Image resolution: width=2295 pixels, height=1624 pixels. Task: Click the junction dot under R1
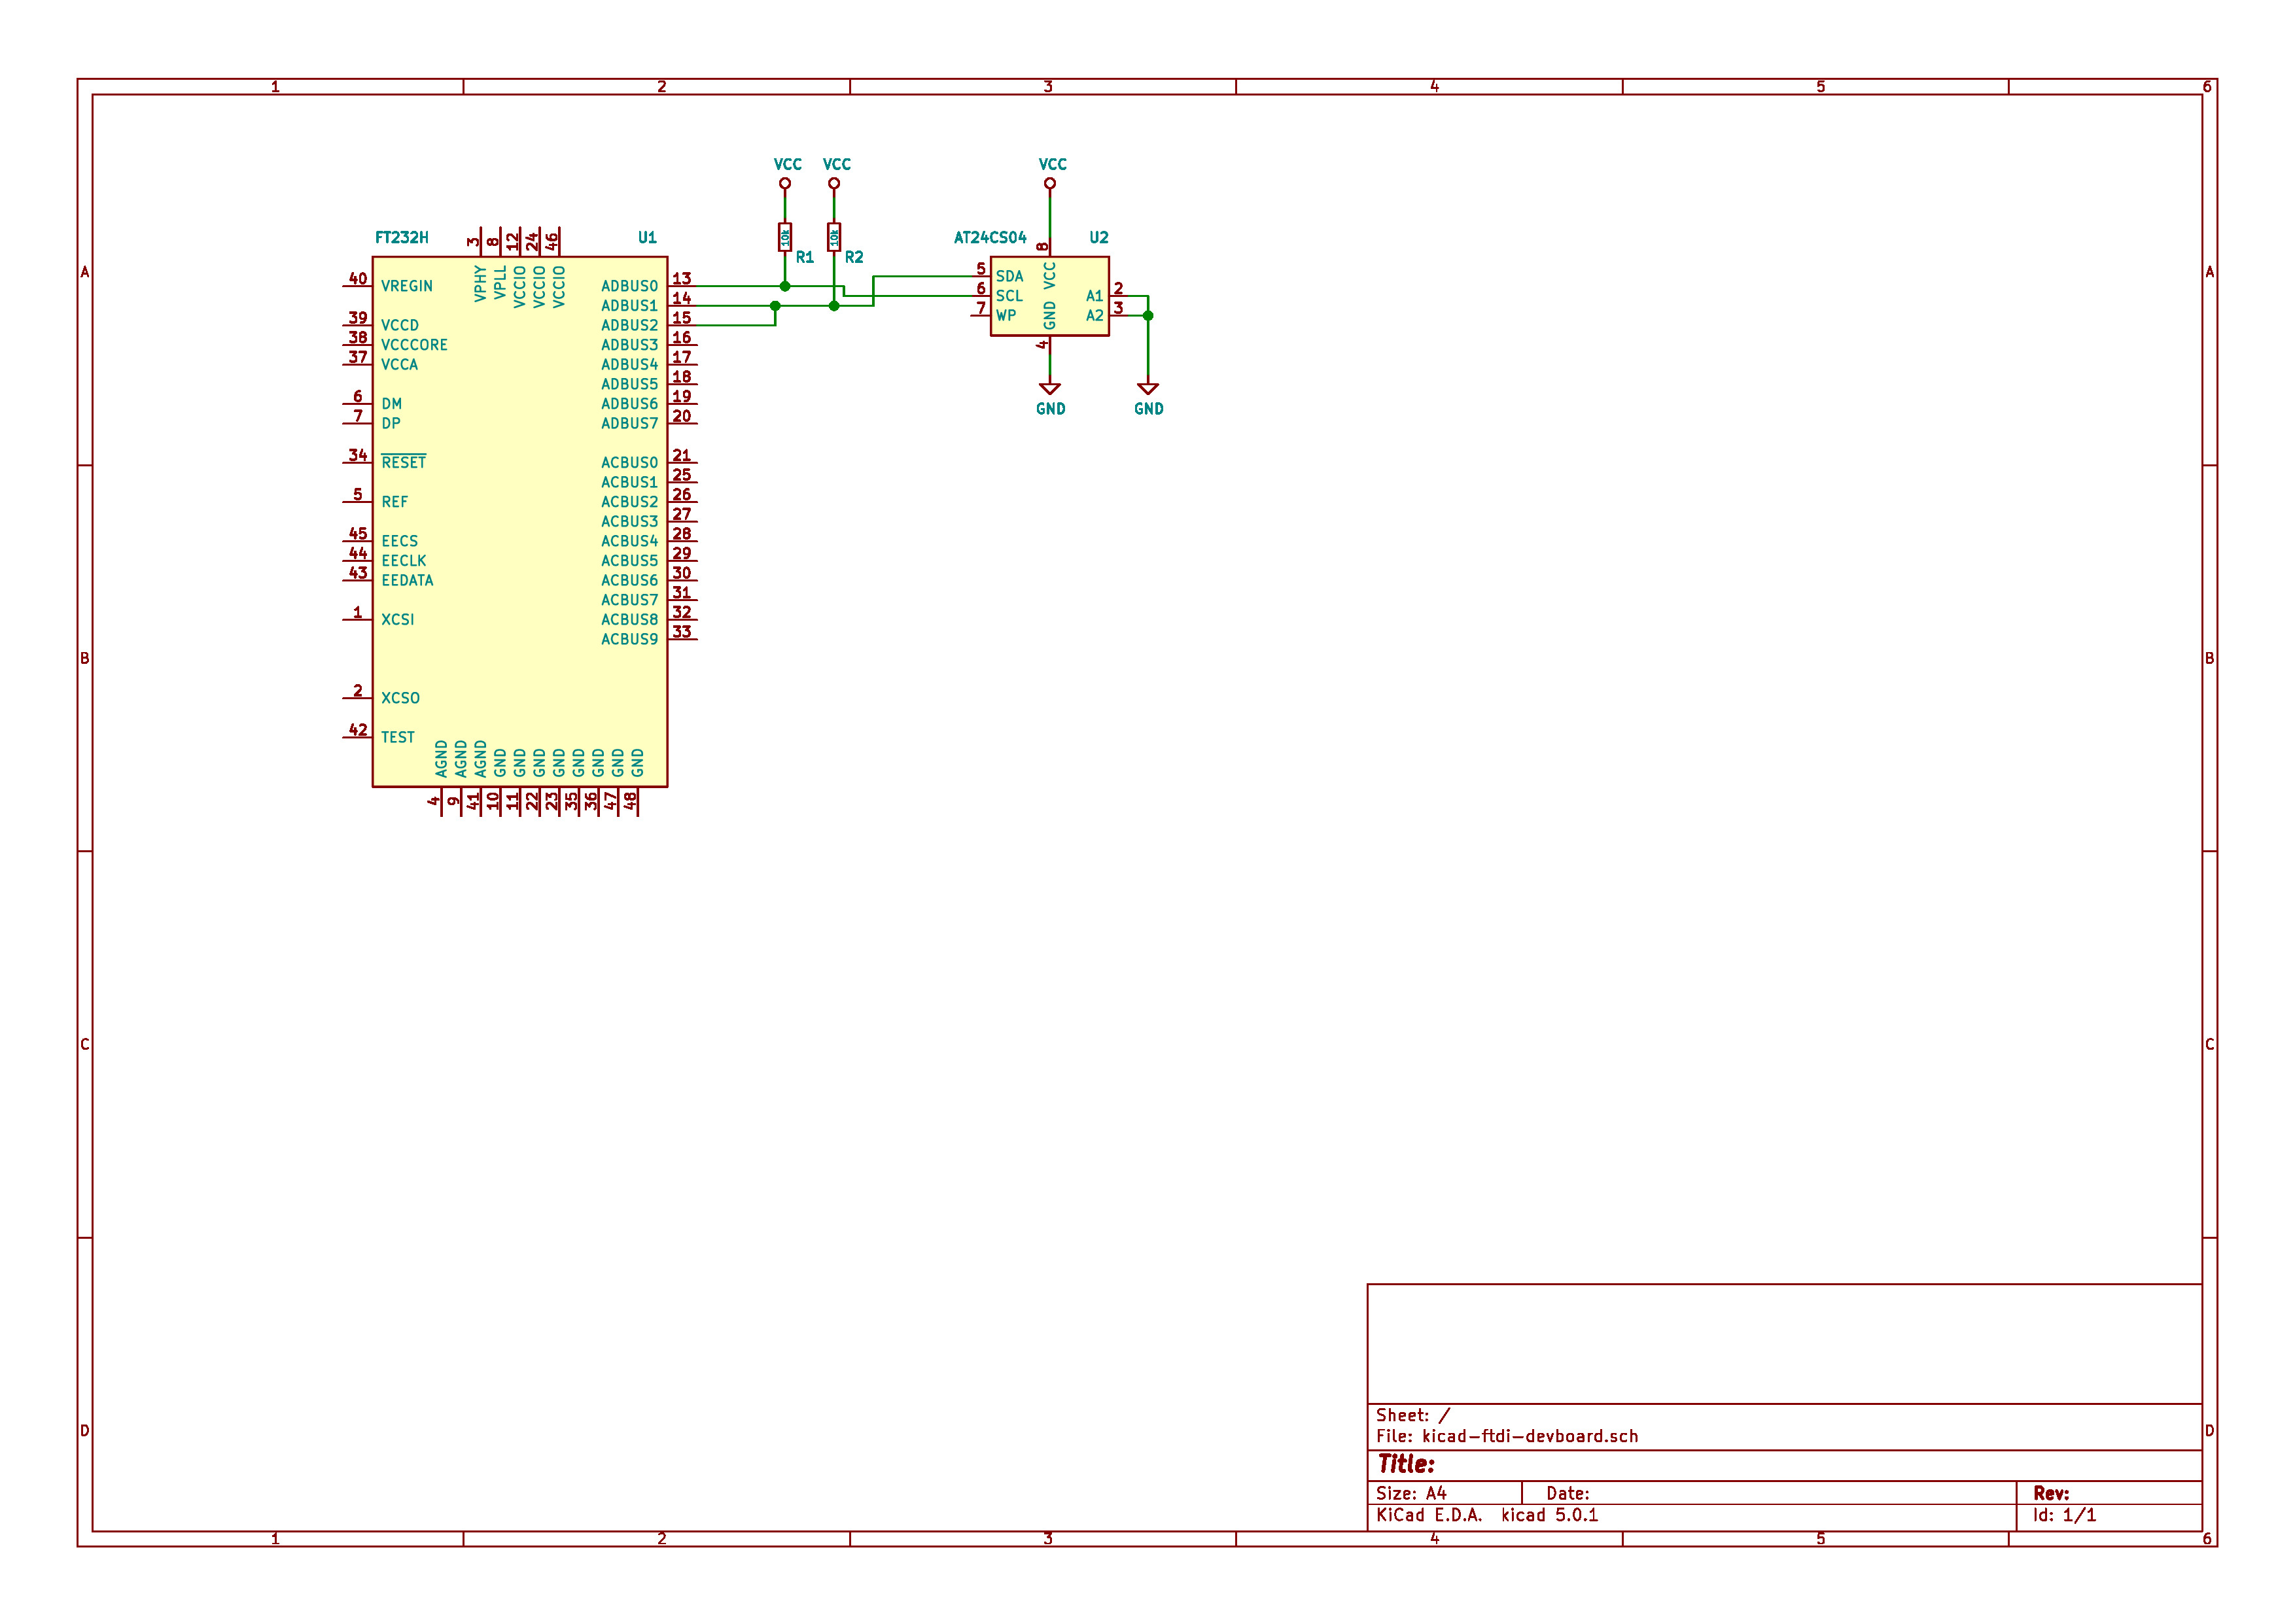(x=784, y=286)
